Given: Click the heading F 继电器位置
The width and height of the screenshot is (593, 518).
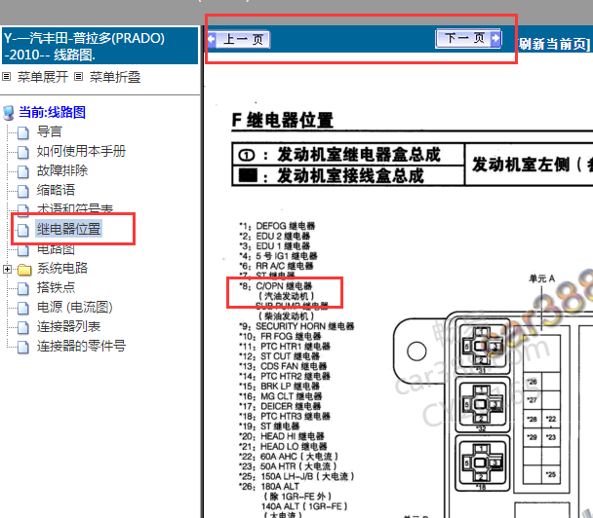Looking at the screenshot, I should point(283,121).
